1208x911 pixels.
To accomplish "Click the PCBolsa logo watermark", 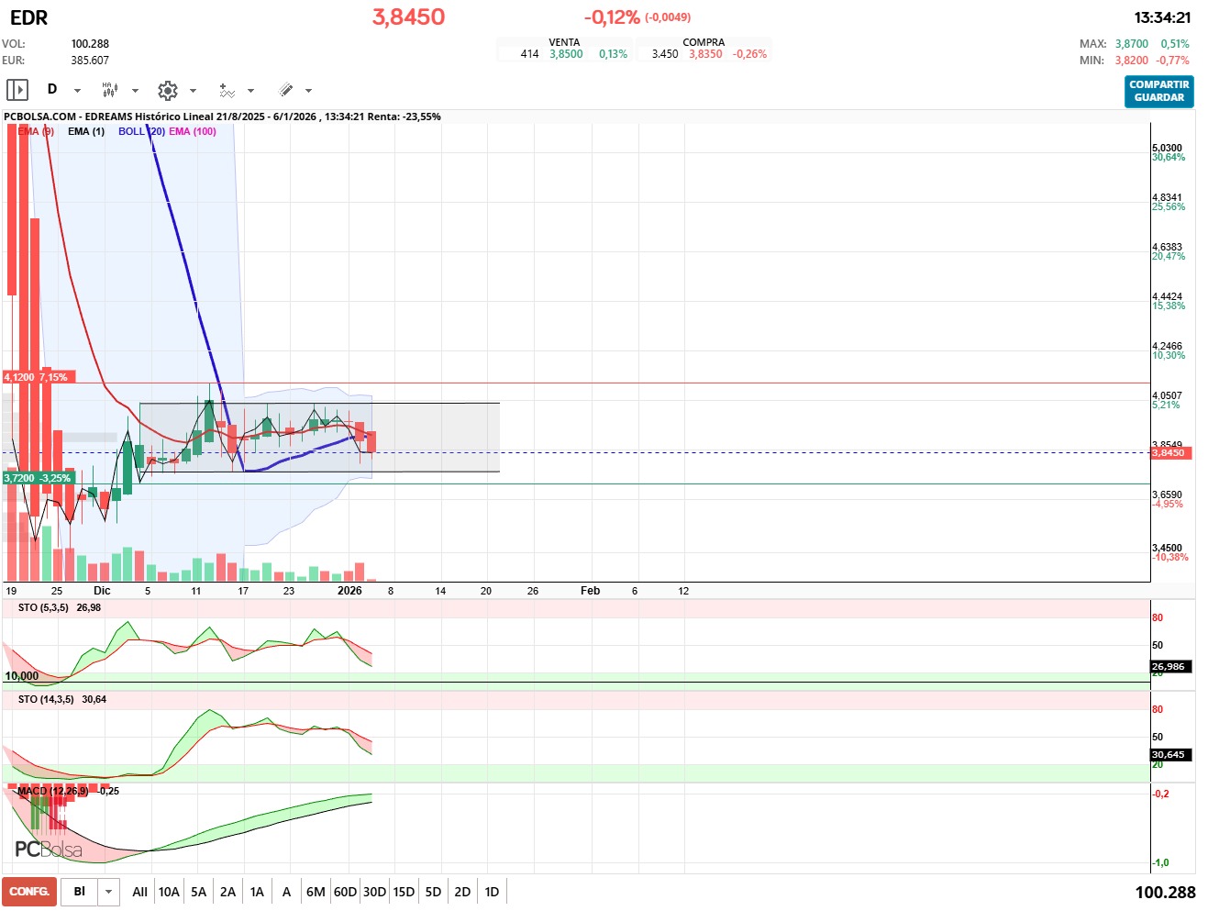I will [48, 850].
